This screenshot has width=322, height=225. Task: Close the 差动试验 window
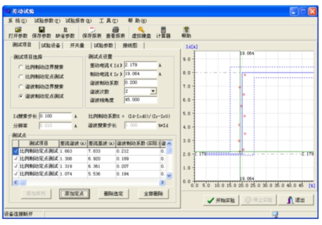[x=313, y=11]
